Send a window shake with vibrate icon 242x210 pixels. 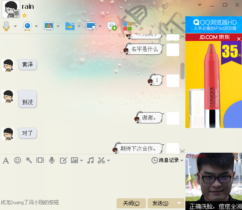point(40,160)
